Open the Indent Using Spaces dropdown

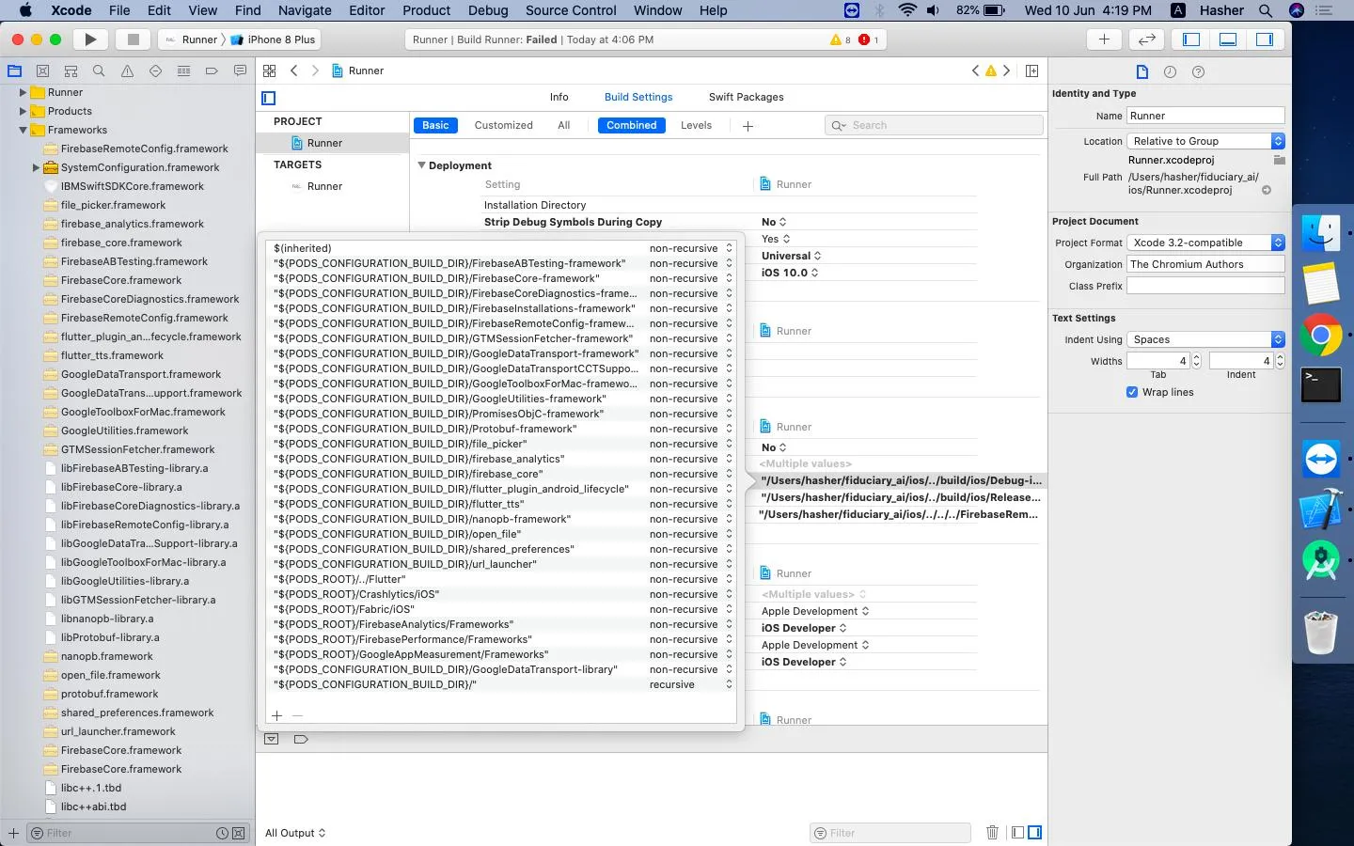click(x=1205, y=339)
